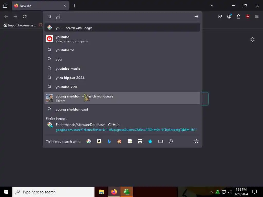Select the "young sheldon" Sitcom suggestion
This screenshot has width=263, height=197.
(x=122, y=98)
